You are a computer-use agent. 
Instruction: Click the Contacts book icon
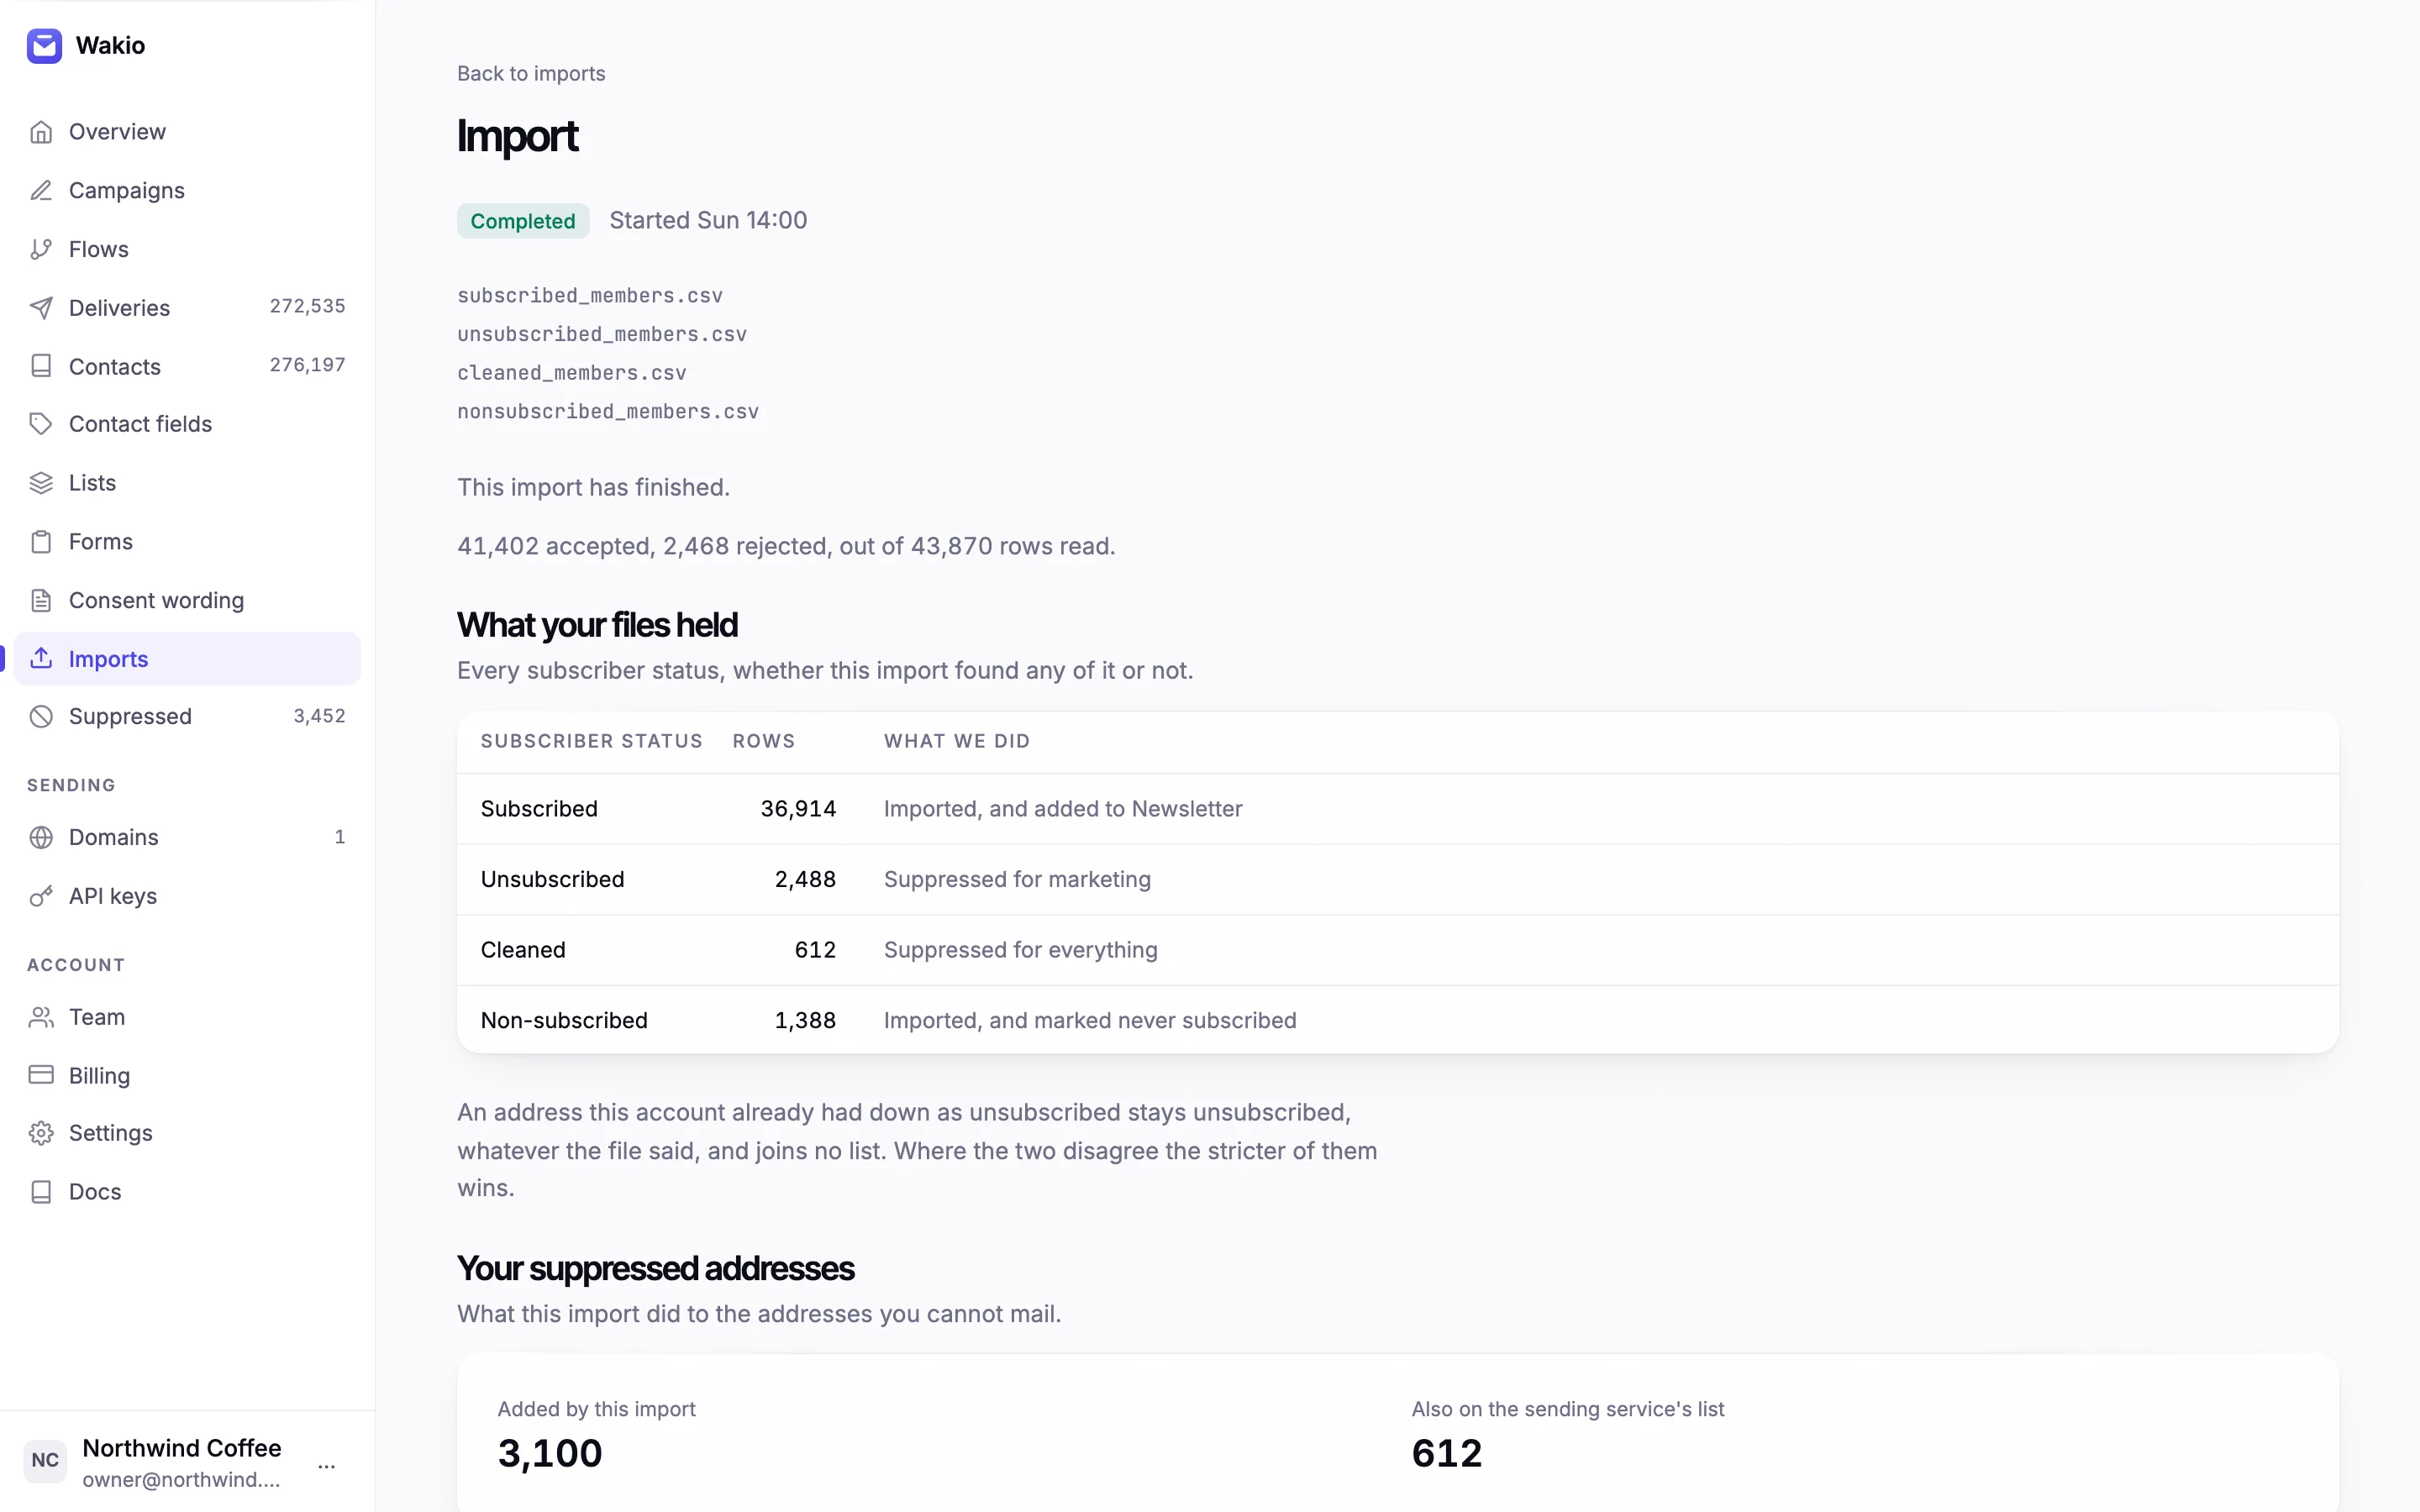pos(41,366)
